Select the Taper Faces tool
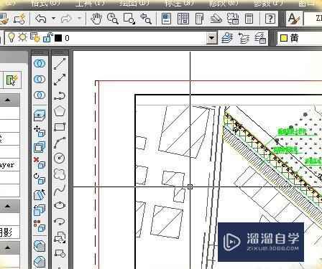 pyautogui.click(x=40, y=194)
